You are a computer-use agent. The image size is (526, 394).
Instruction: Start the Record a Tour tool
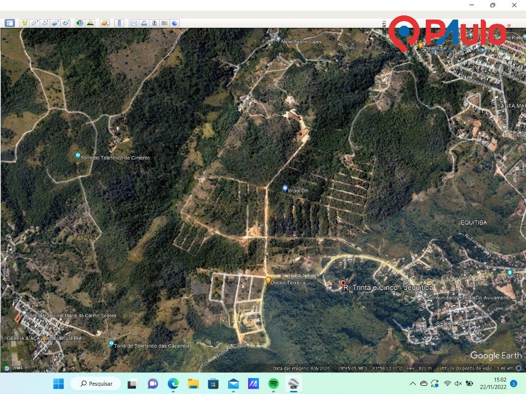[x=65, y=23]
